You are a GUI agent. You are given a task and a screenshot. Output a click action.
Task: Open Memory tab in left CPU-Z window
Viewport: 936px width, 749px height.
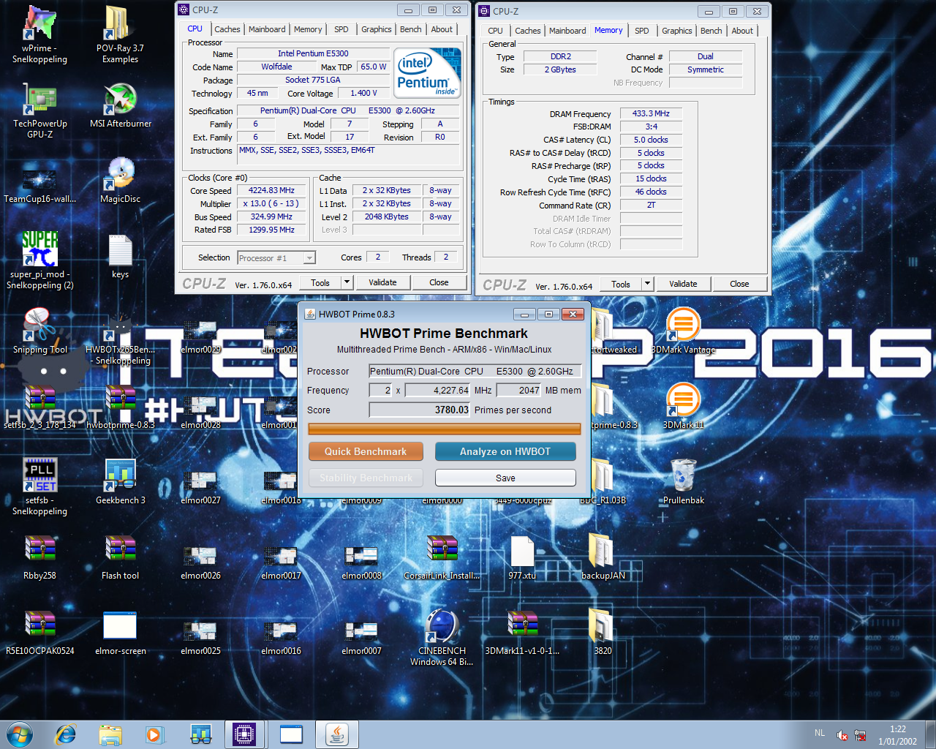tap(308, 29)
